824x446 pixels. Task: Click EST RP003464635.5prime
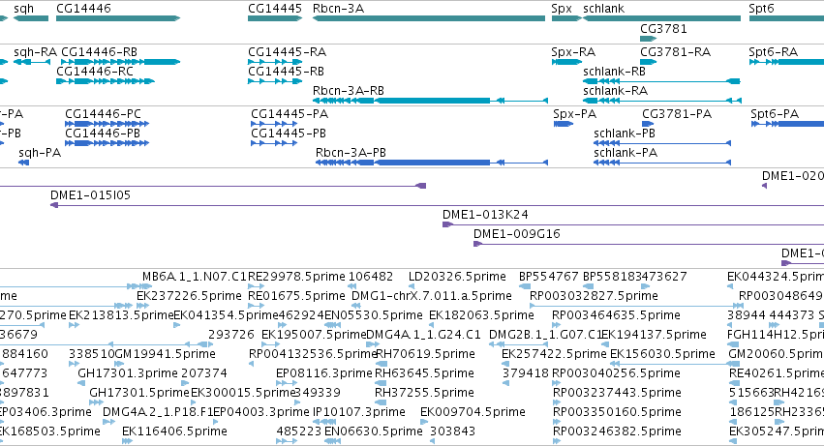click(616, 315)
